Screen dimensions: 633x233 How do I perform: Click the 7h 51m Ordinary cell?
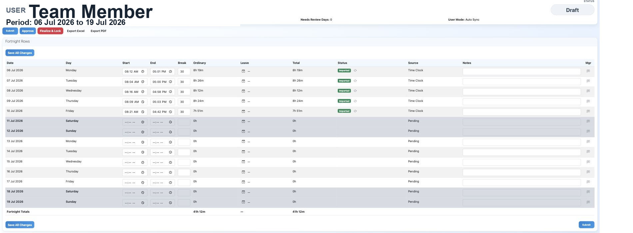(x=198, y=111)
